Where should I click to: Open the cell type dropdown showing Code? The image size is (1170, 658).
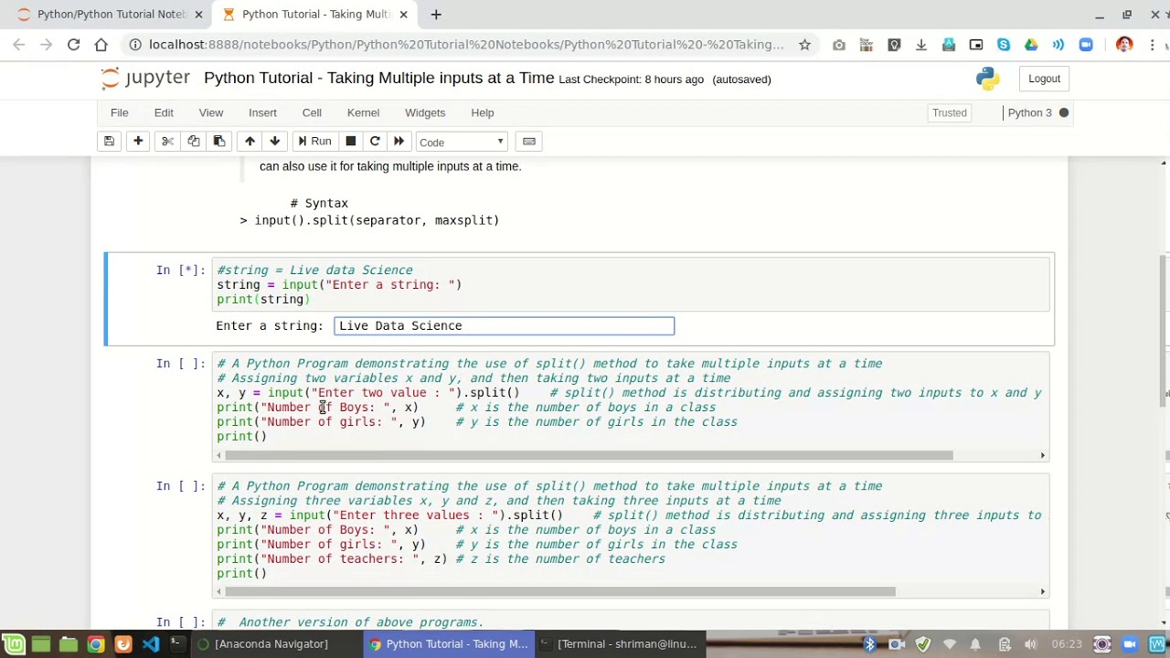462,142
